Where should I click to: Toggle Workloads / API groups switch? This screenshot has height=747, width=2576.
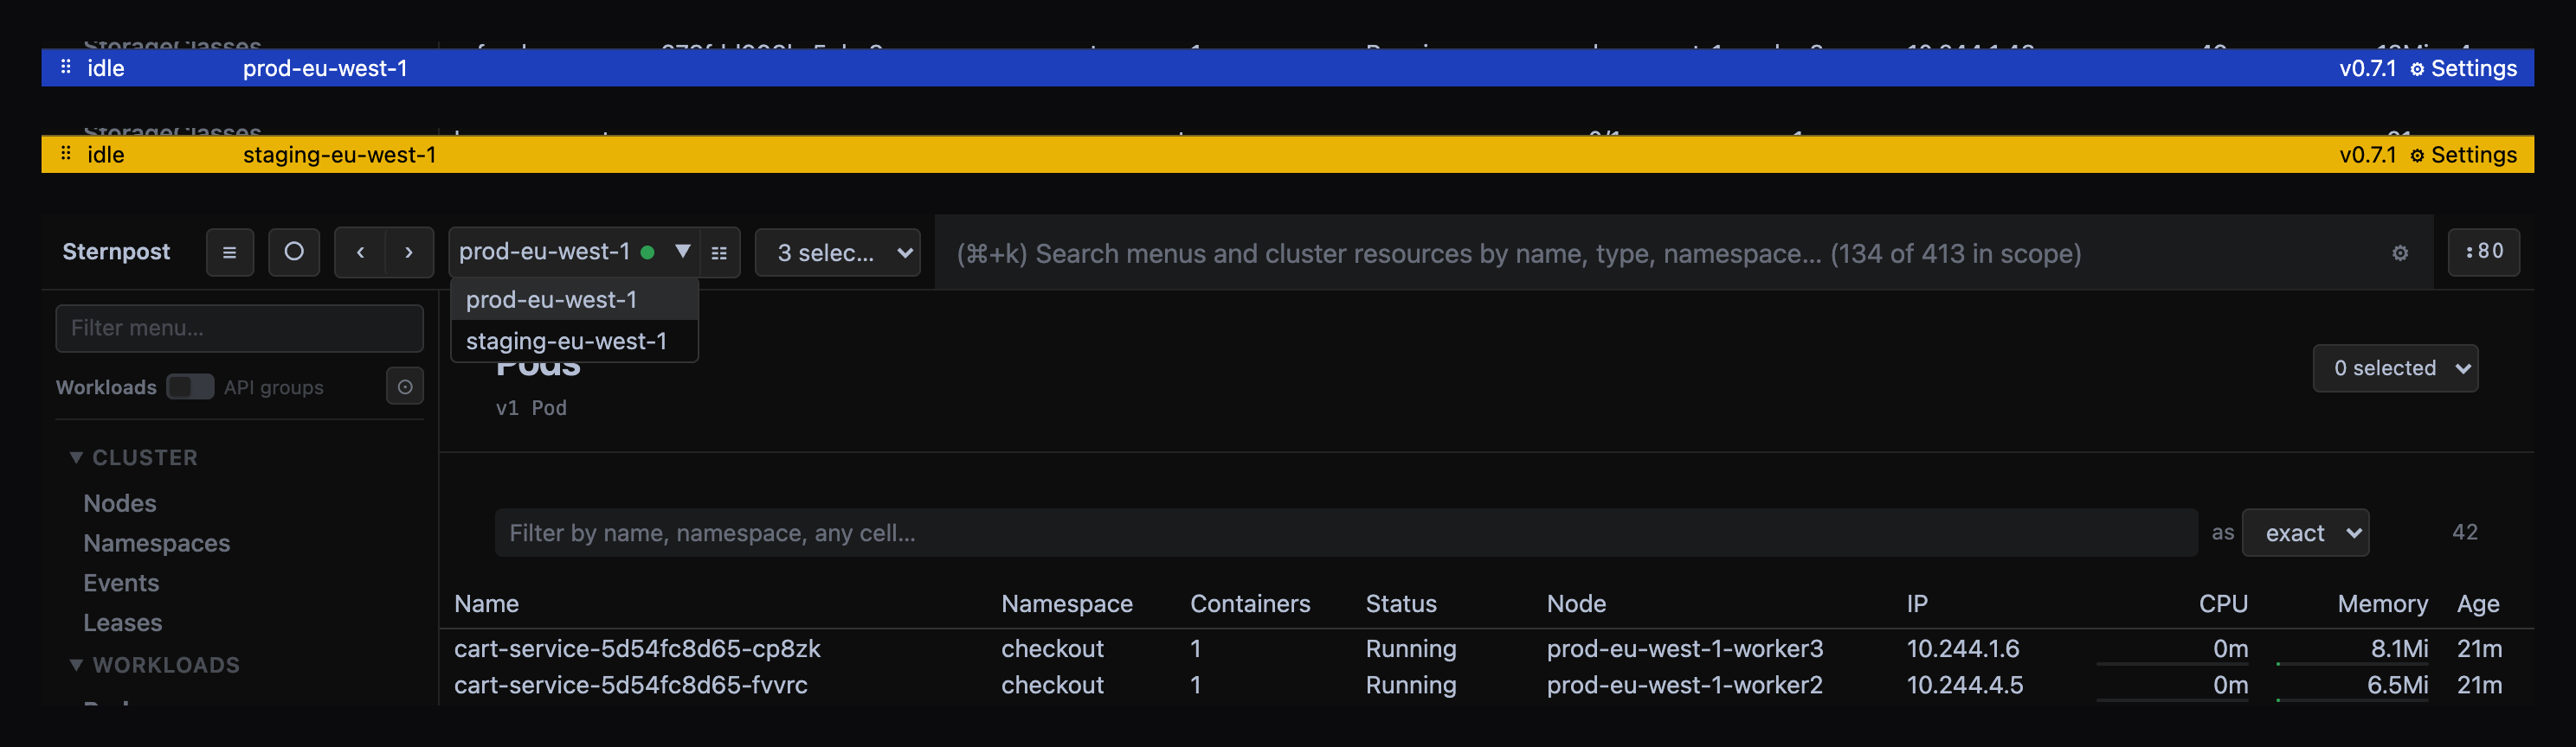[190, 386]
